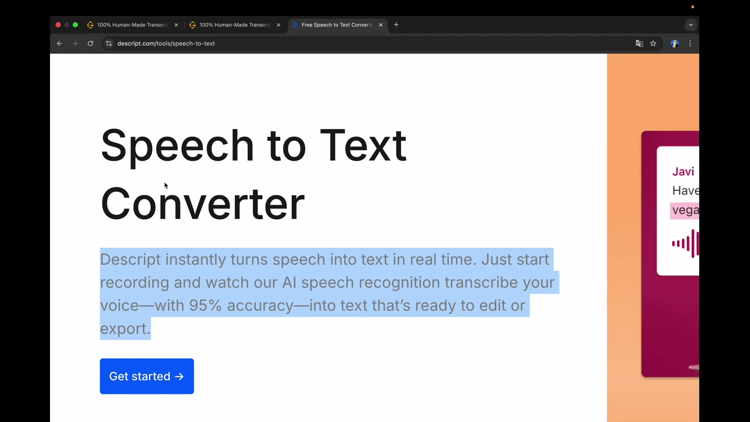Bookmark the current page with the star
Viewport: 750px width, 422px height.
(654, 43)
